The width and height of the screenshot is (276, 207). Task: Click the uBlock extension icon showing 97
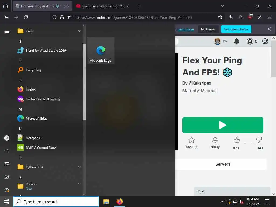click(250, 17)
